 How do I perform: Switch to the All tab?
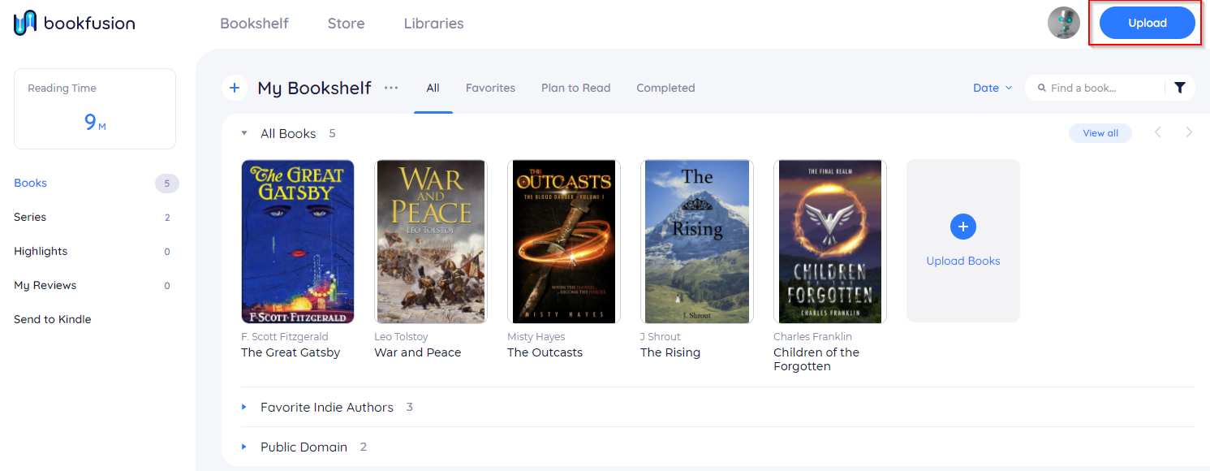click(433, 88)
